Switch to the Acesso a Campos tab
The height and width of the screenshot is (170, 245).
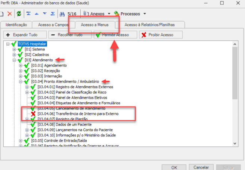[x=53, y=25]
